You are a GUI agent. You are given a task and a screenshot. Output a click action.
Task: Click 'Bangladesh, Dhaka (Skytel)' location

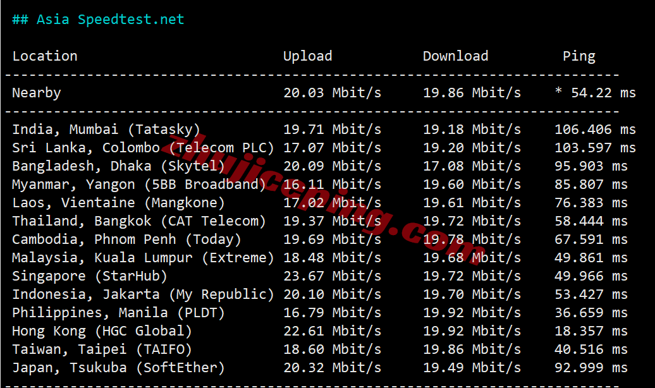pos(118,166)
